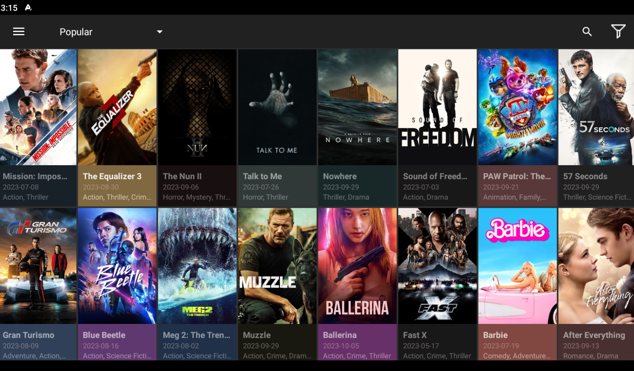This screenshot has width=634, height=371.
Task: Select the Nowhere movie poster
Action: click(x=357, y=107)
